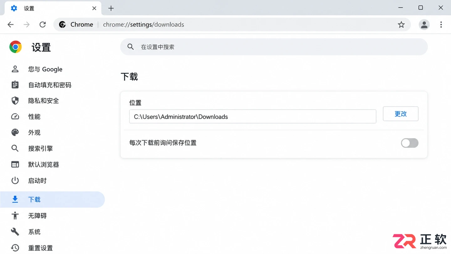This screenshot has height=254, width=451.
Task: Click the restore clock icon for 重置设置
Action: (15, 248)
